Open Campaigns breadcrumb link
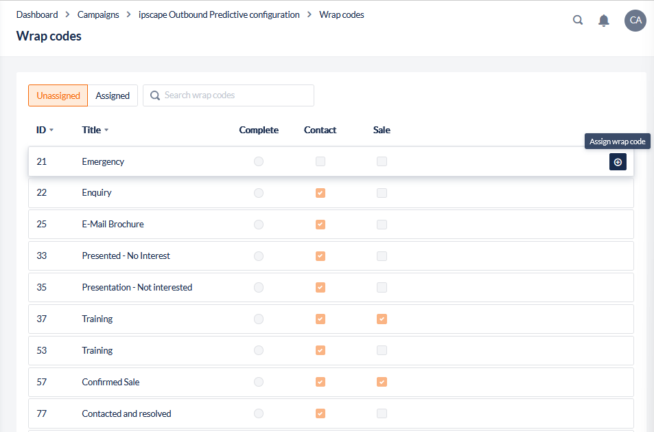Image resolution: width=654 pixels, height=432 pixels. coord(98,14)
